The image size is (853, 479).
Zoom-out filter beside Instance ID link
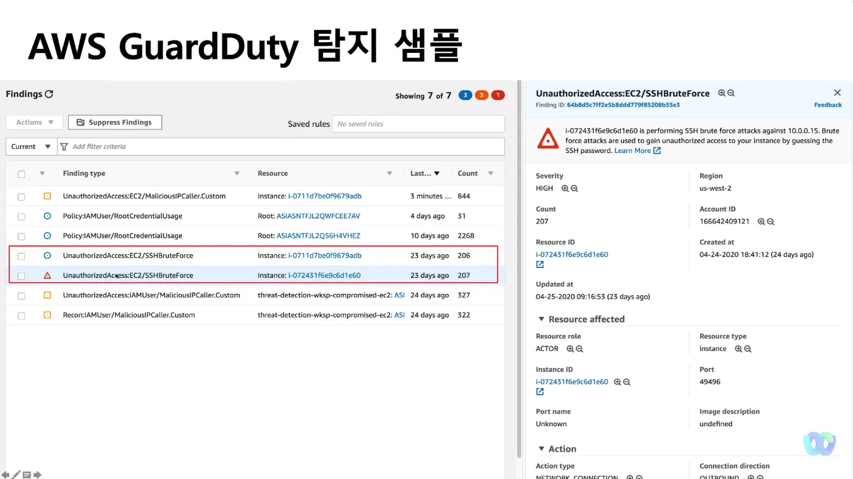[627, 382]
